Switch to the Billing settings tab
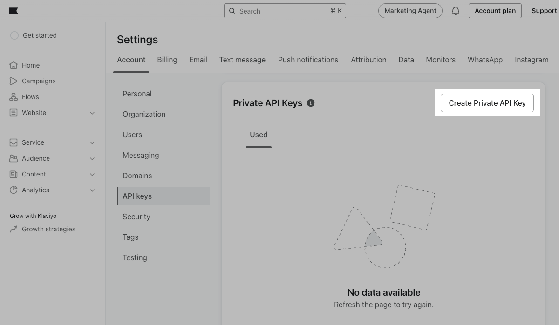Screen dimensions: 559x325 tap(167, 60)
